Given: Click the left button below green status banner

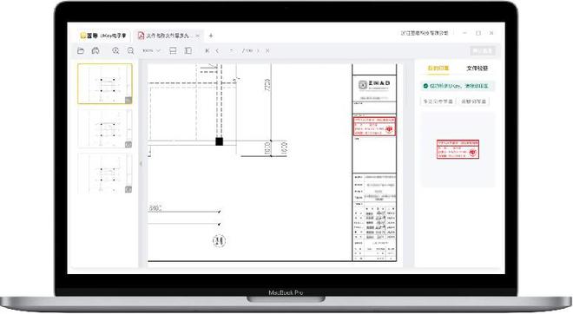Looking at the screenshot, I should coord(438,101).
